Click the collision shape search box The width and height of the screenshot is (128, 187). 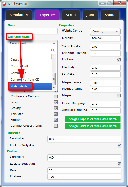(x=33, y=50)
